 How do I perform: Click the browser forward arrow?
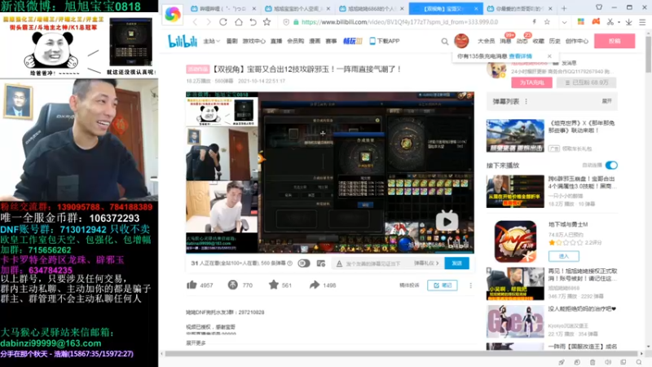pyautogui.click(x=209, y=22)
